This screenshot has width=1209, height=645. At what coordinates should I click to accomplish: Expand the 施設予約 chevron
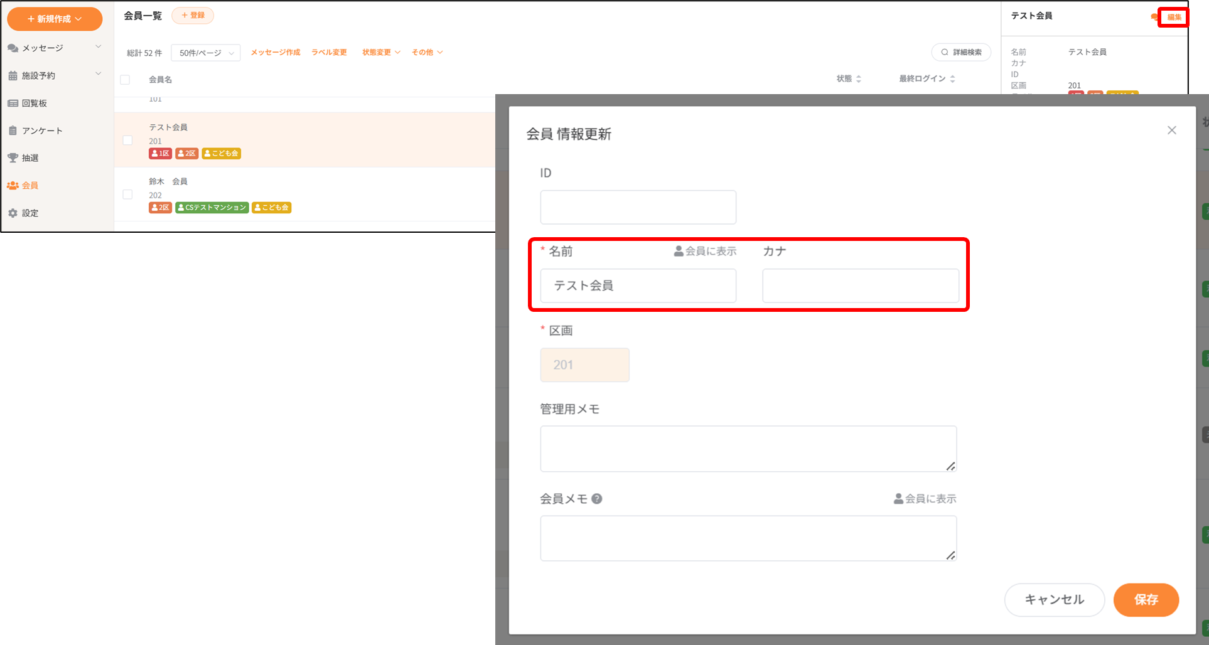tap(99, 74)
